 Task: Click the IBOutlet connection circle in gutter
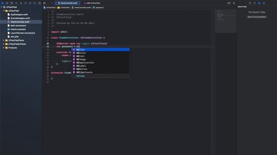pos(48,43)
